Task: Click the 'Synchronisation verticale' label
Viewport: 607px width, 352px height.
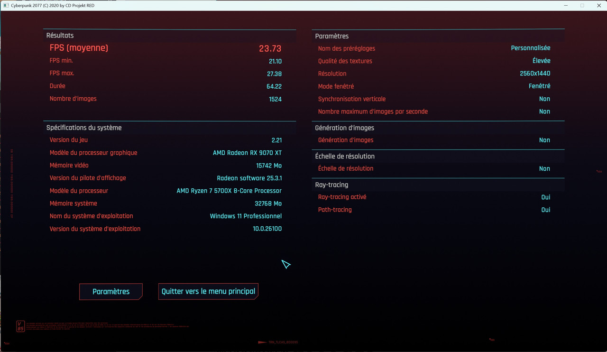Action: pyautogui.click(x=351, y=99)
